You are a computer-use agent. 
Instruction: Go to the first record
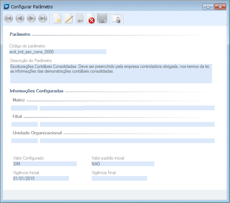coord(9,18)
